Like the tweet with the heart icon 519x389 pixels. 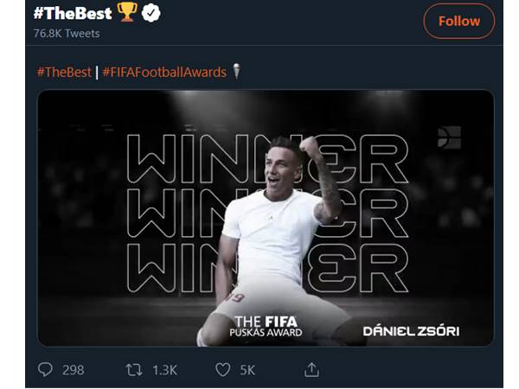(x=222, y=370)
